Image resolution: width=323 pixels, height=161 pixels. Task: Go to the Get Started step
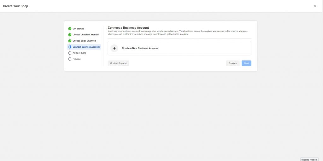[78, 29]
